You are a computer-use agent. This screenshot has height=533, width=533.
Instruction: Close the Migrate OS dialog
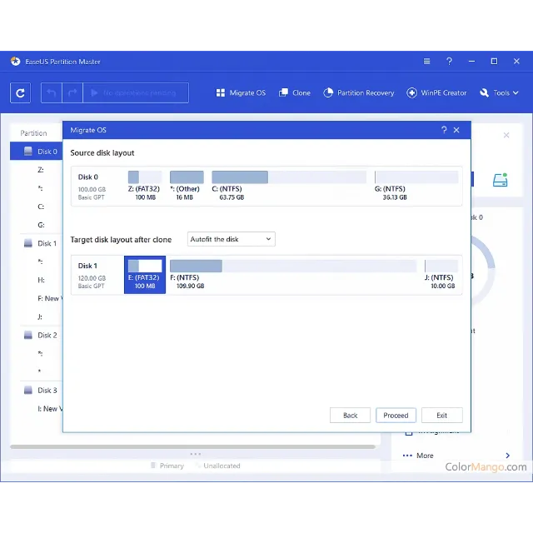point(456,130)
